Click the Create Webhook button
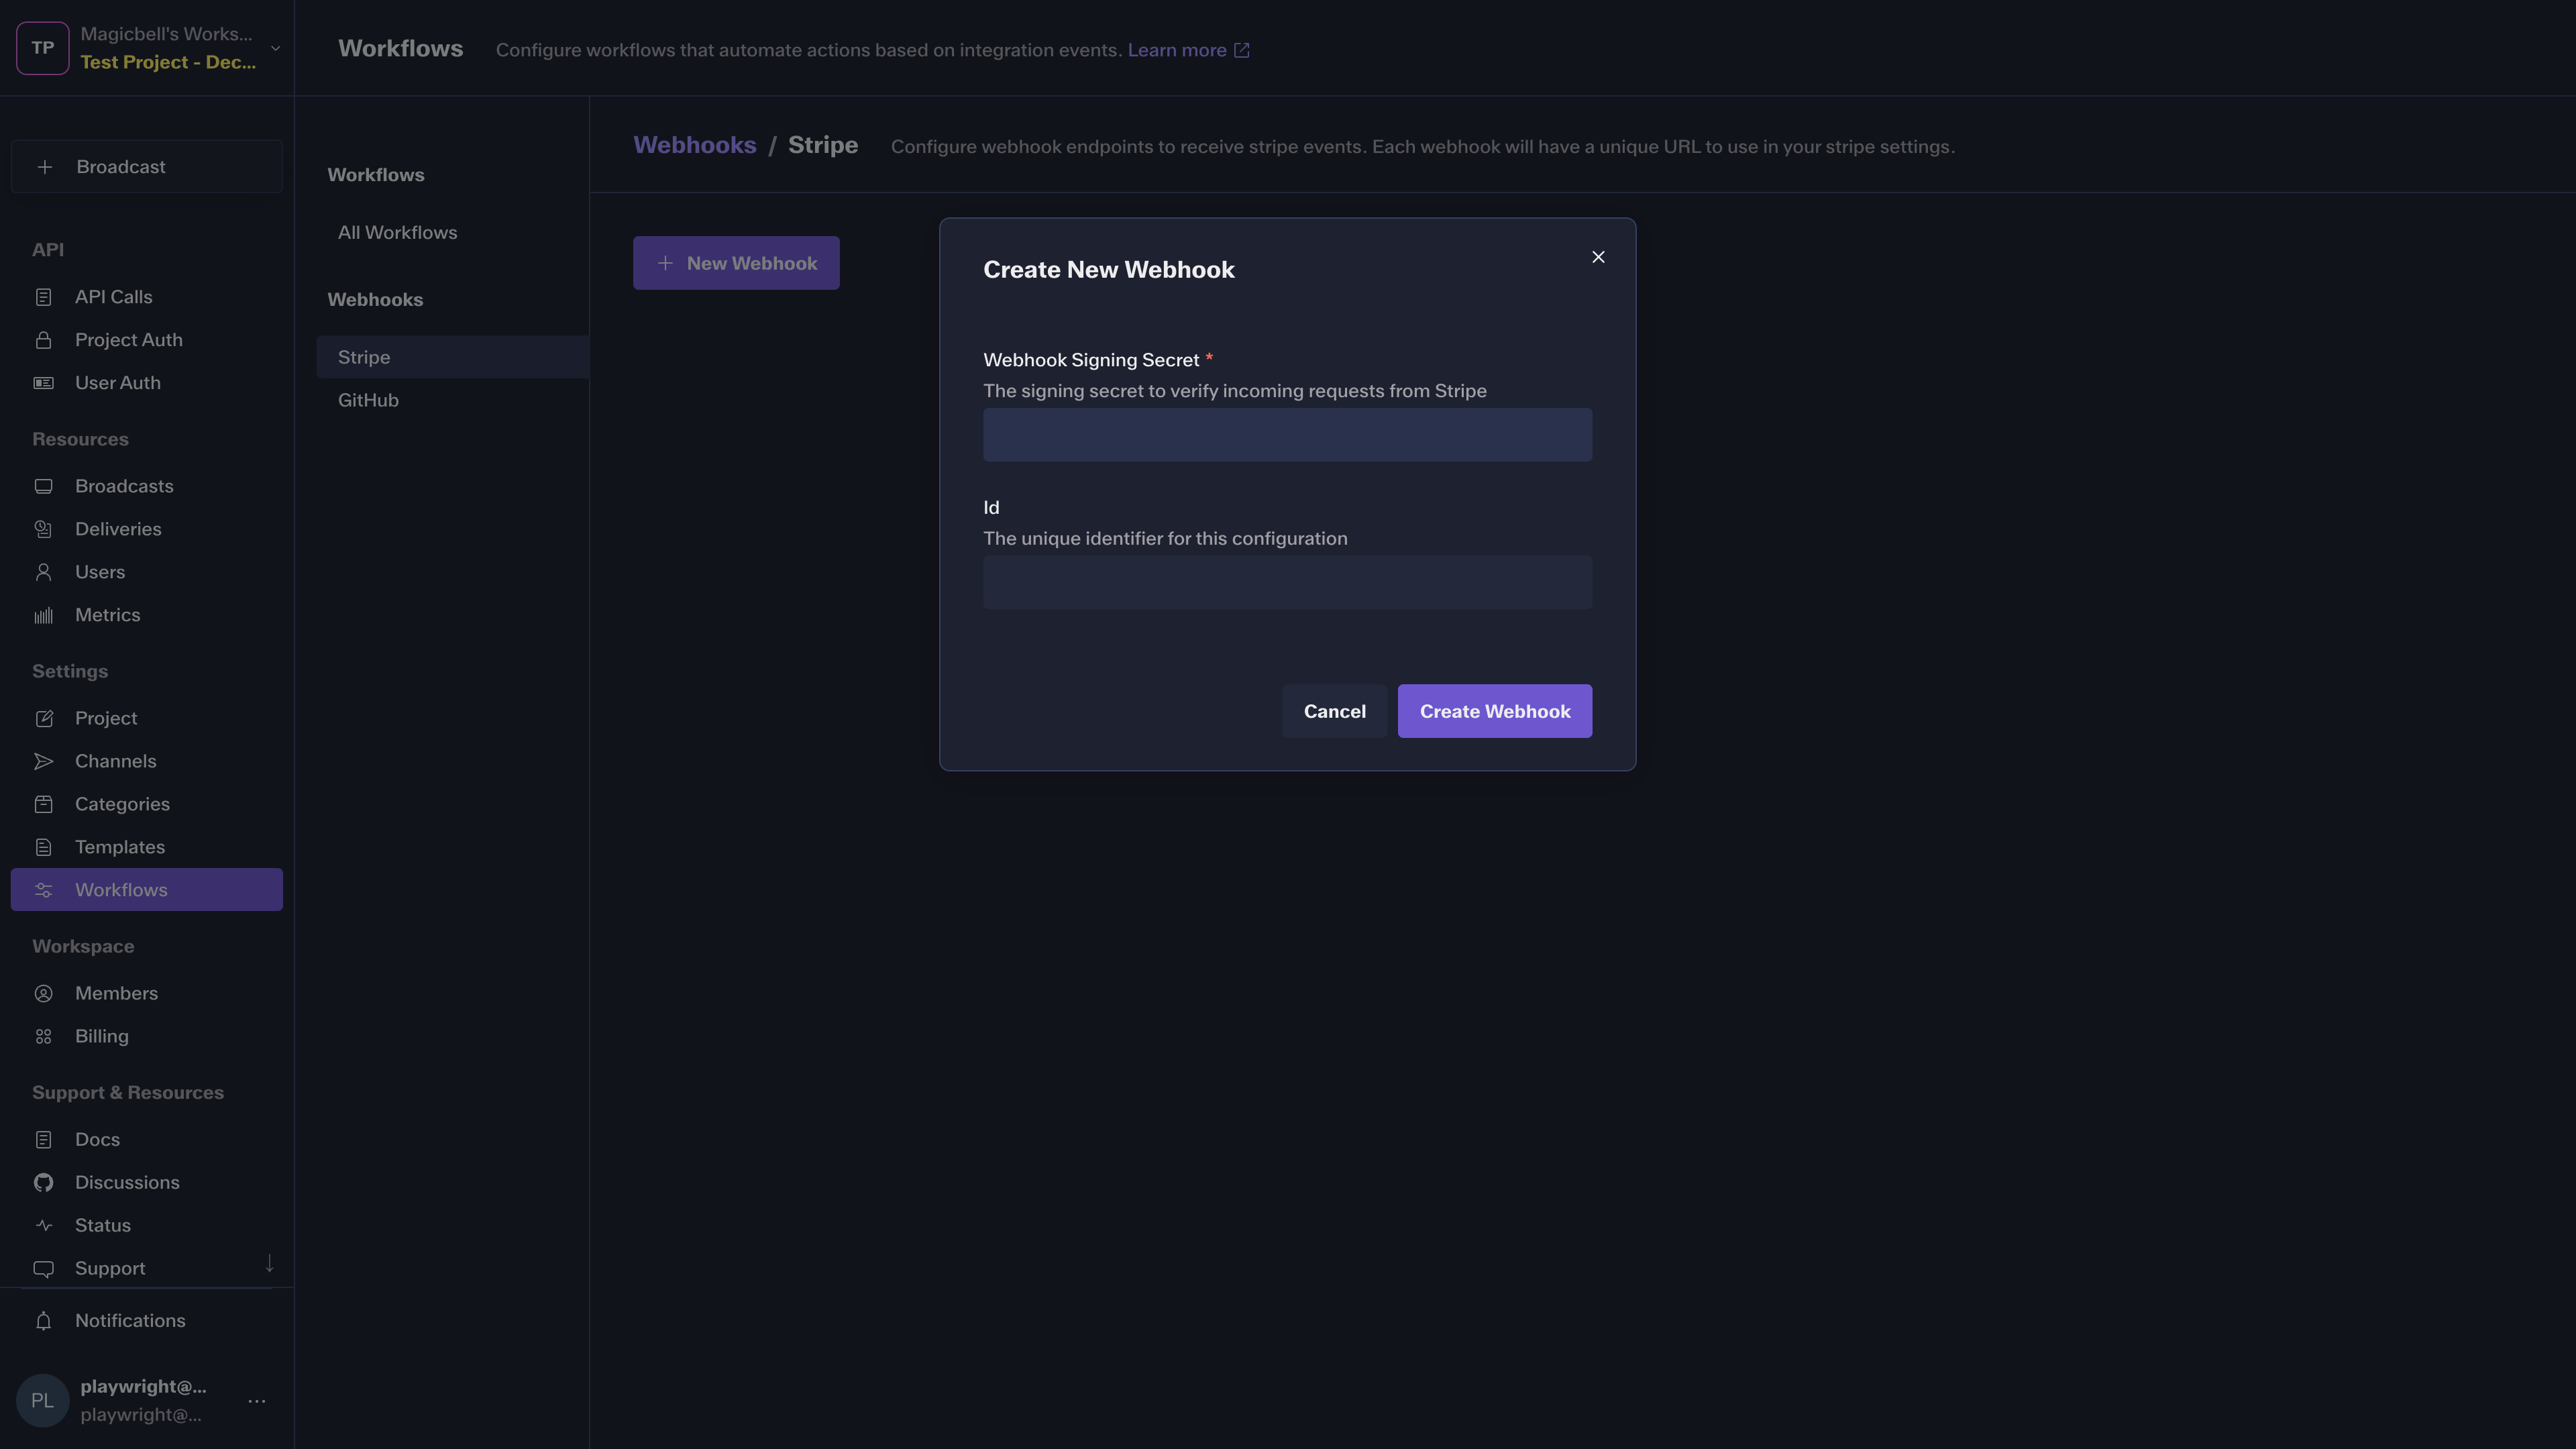 tap(1494, 711)
